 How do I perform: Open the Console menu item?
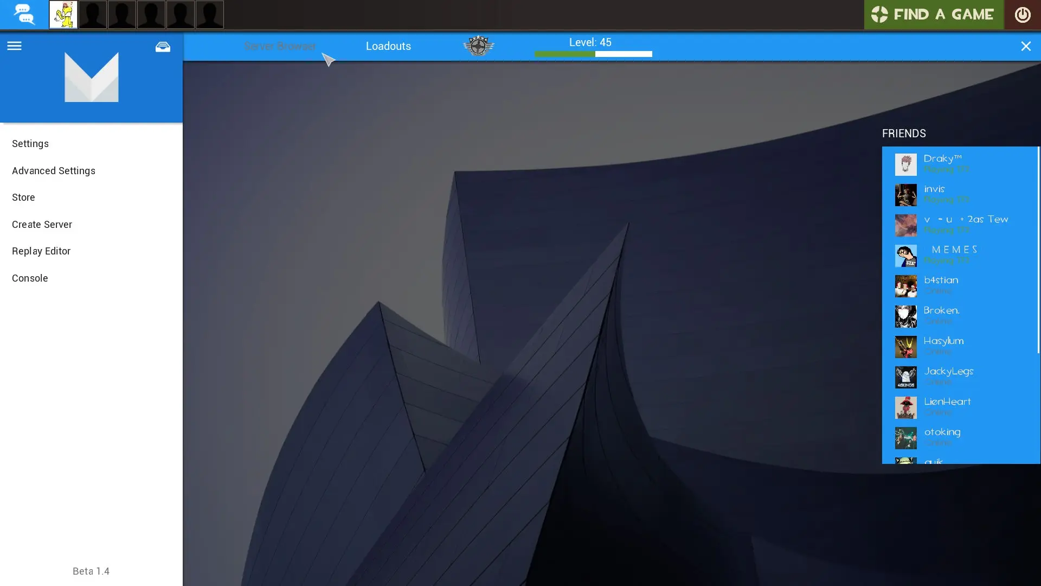coord(30,278)
